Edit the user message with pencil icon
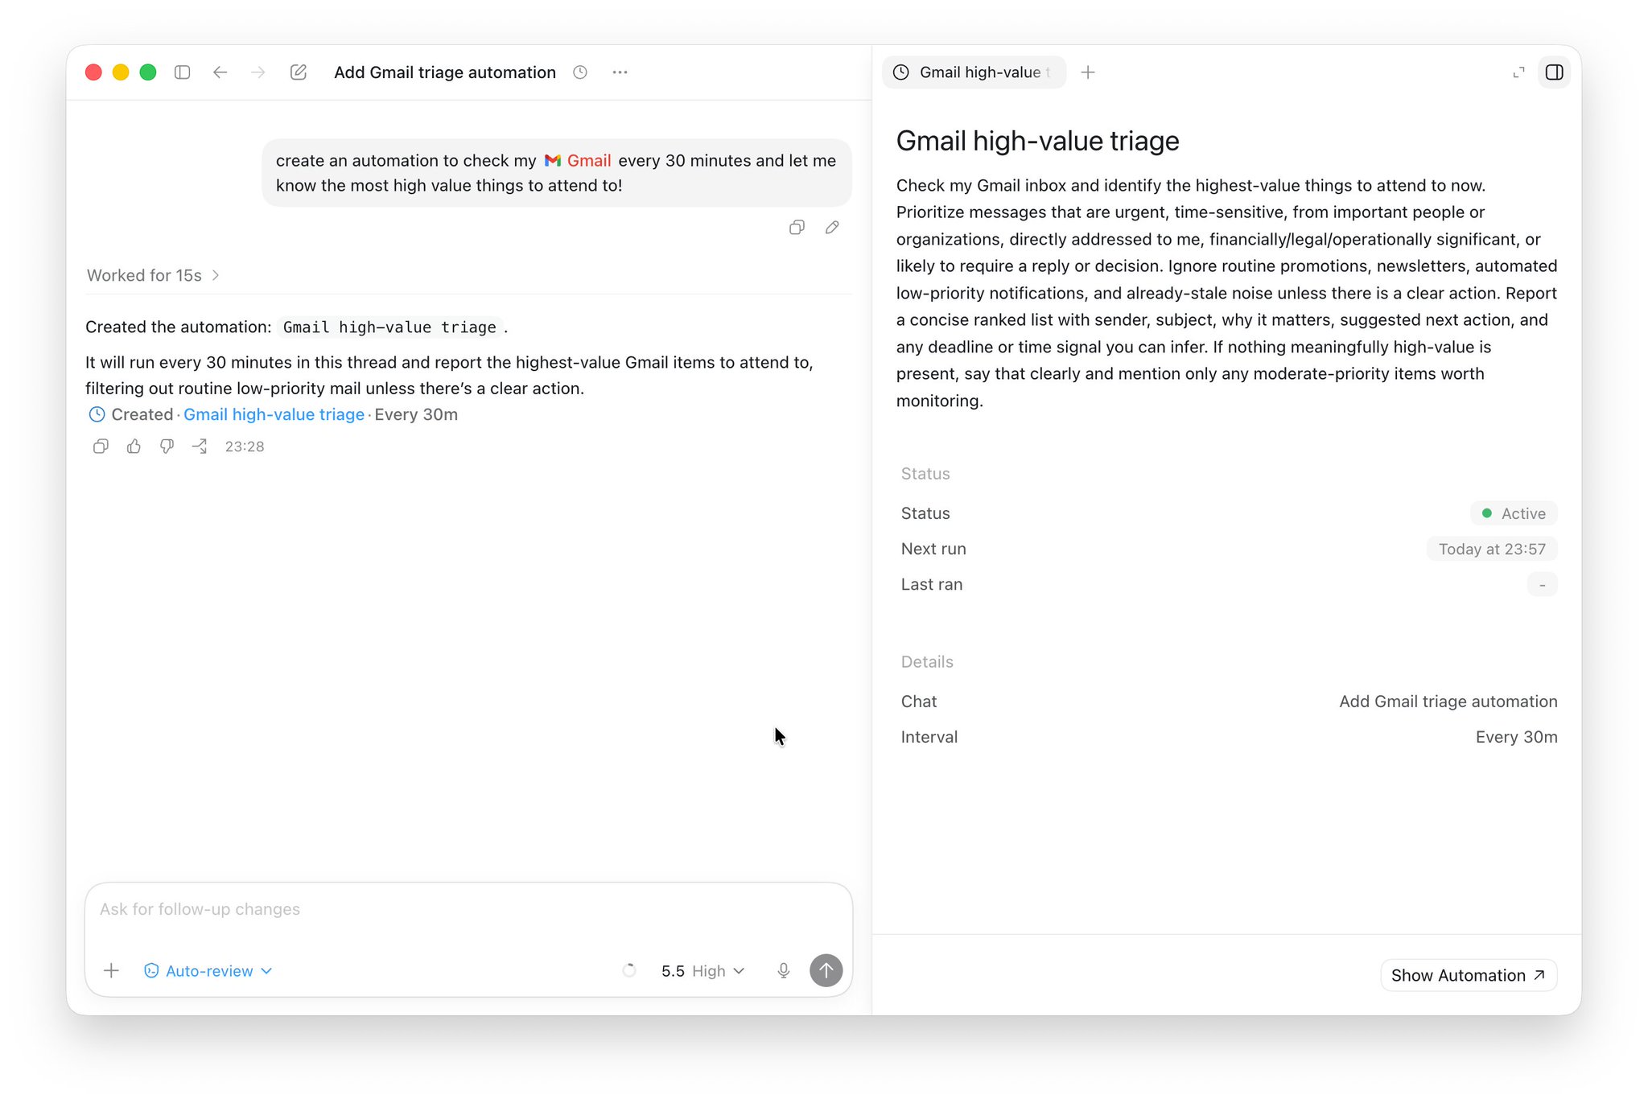 tap(832, 228)
